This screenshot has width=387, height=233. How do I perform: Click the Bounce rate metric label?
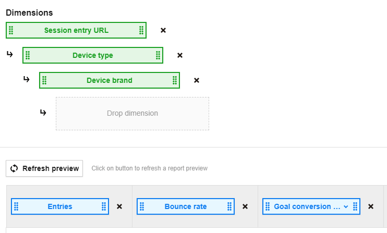pos(186,206)
